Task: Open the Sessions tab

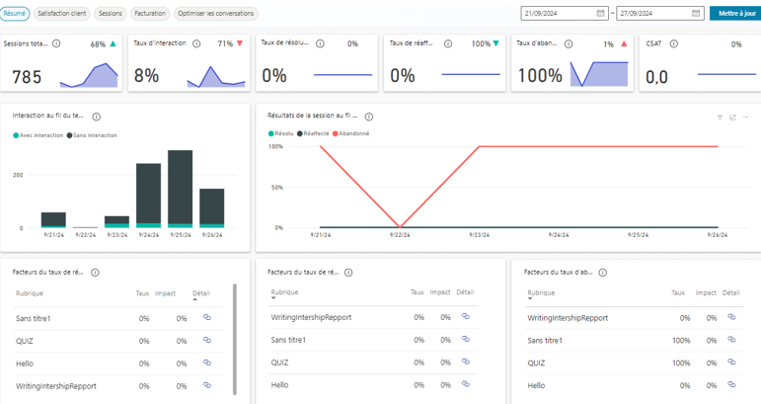Action: [111, 14]
